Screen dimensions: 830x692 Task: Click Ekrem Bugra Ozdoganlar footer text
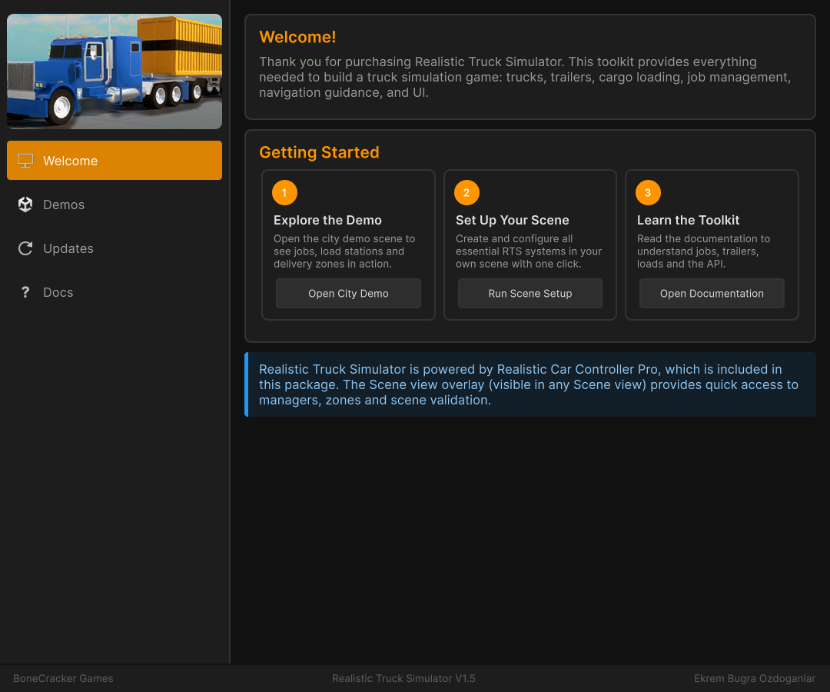(x=755, y=678)
